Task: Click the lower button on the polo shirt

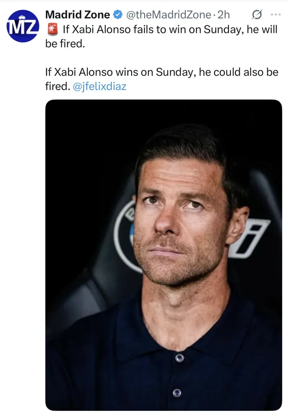Action: (176, 392)
